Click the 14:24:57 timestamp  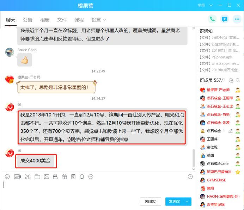tap(98, 99)
